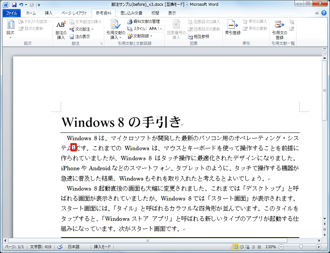Click 図表目次の更新 button
330x253 pixels.
(204, 29)
